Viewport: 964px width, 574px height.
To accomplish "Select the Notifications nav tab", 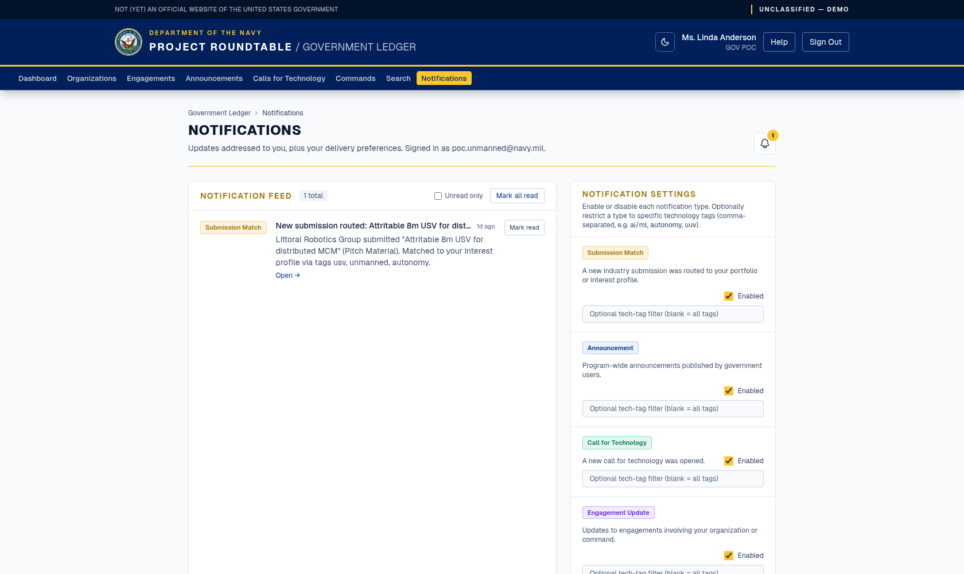I will tap(444, 79).
